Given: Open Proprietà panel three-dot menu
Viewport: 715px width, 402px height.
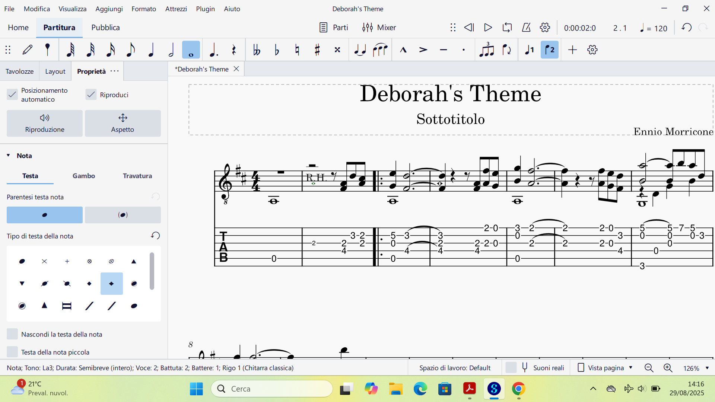Looking at the screenshot, I should tap(115, 71).
